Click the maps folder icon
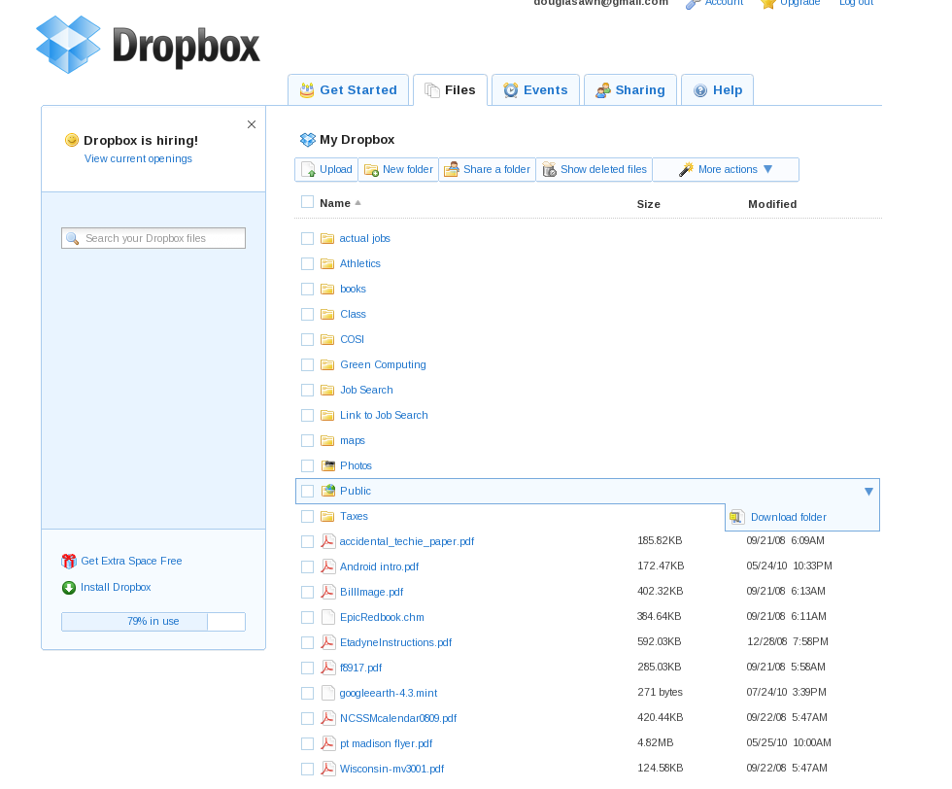 (327, 440)
